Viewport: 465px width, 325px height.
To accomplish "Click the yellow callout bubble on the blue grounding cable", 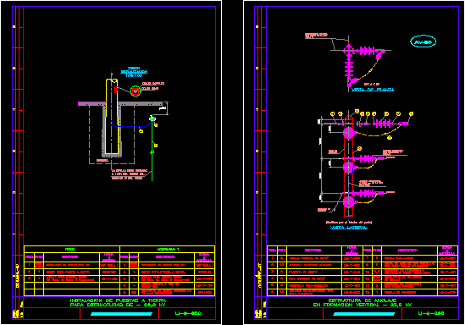I will (x=141, y=130).
